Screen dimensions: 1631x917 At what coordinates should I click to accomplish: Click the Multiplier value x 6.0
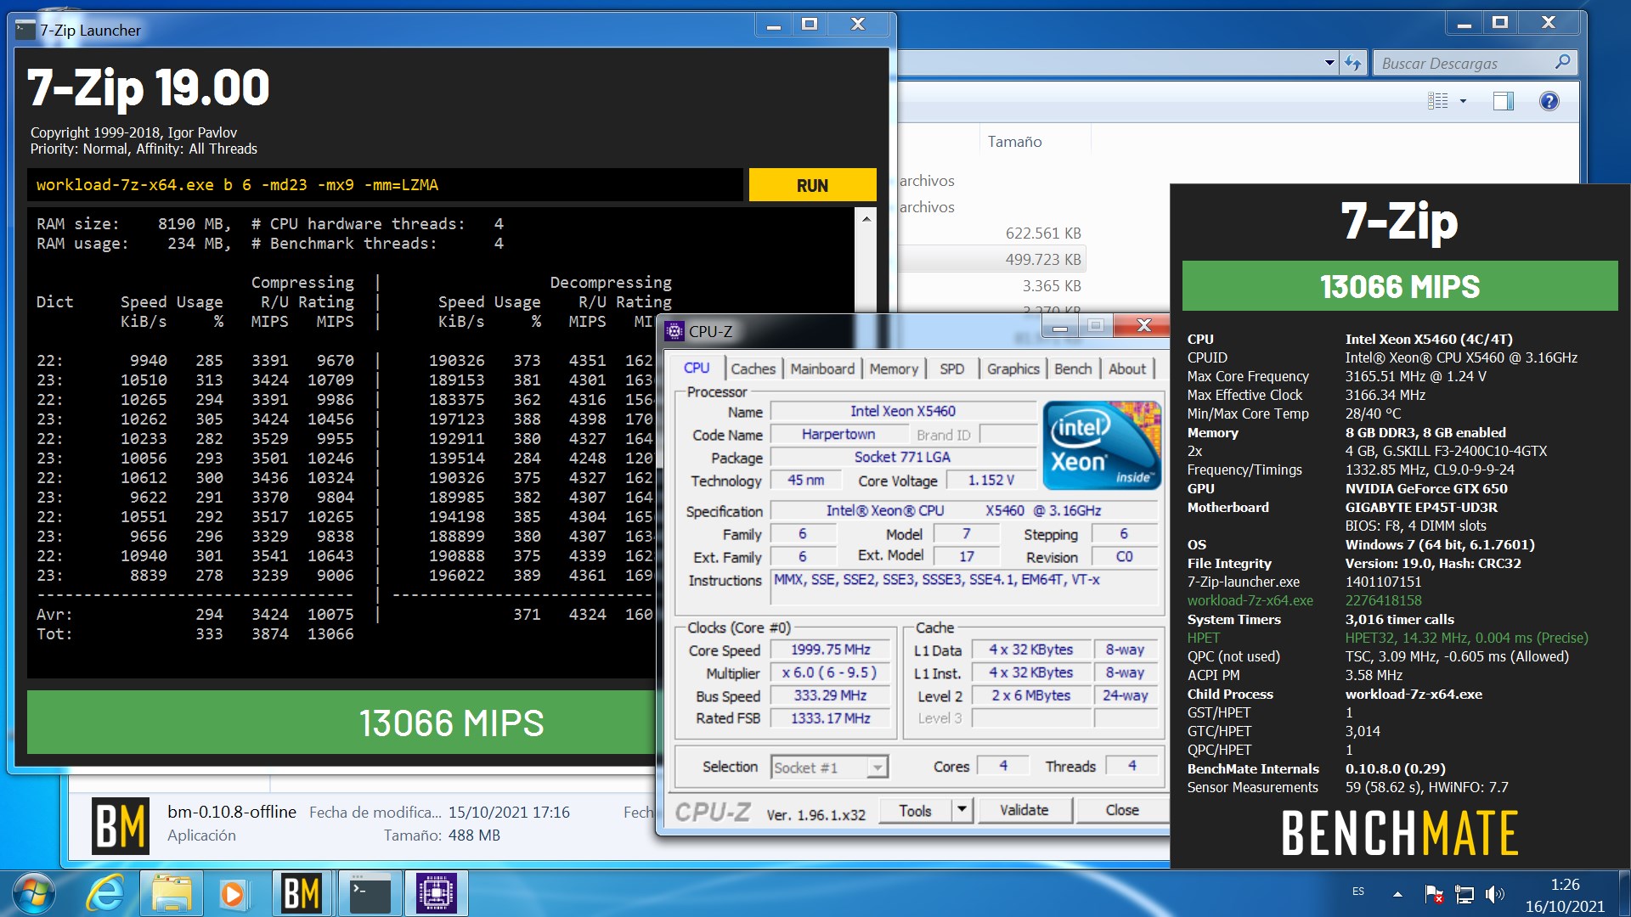tap(830, 672)
